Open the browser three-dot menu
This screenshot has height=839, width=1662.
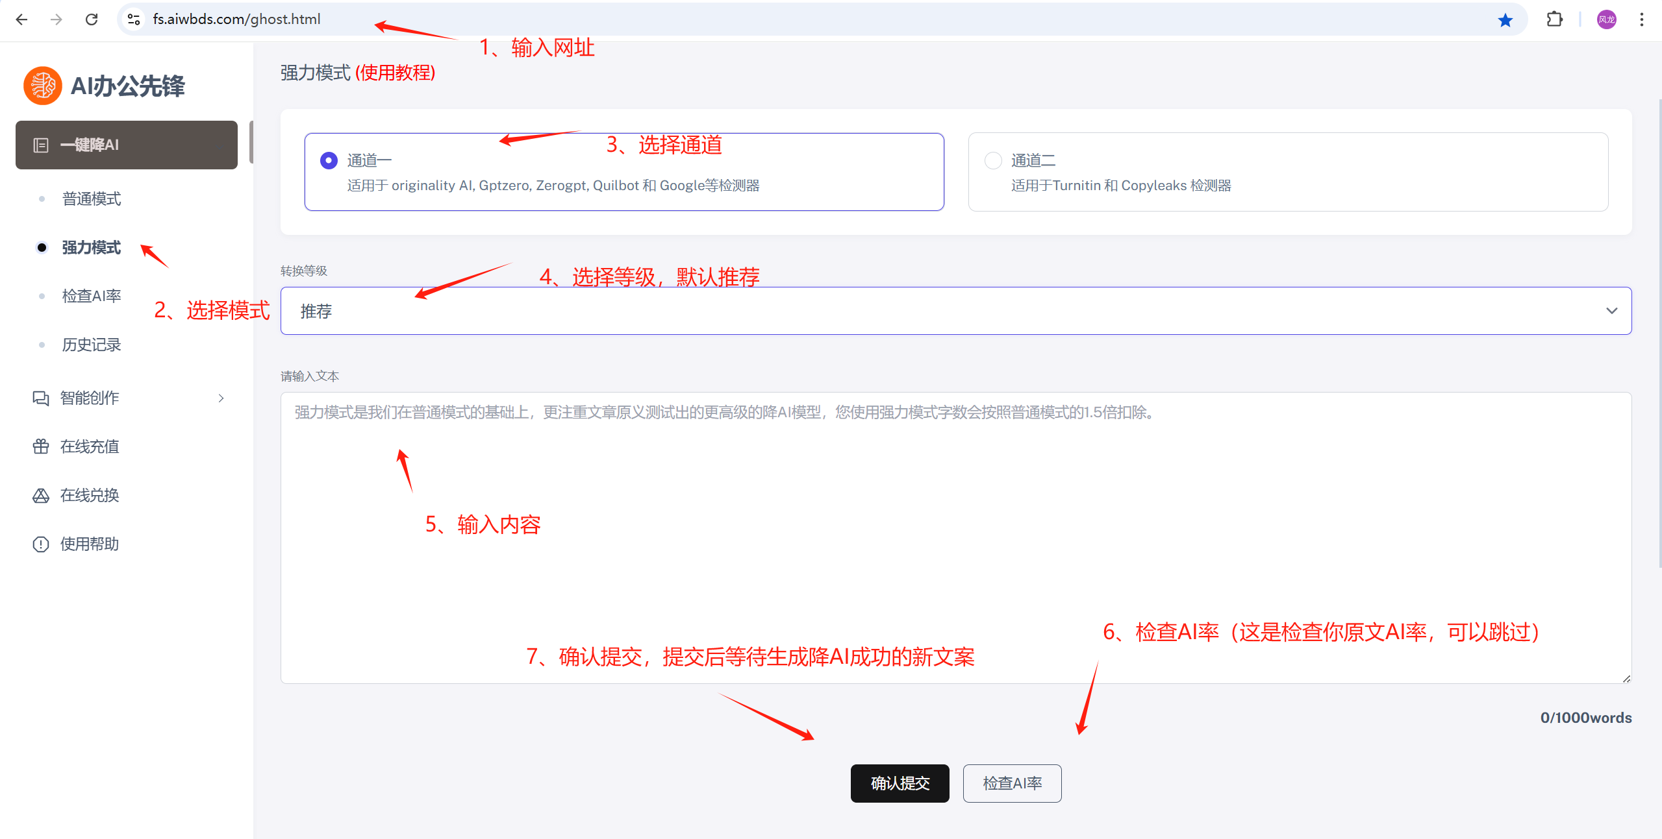pos(1642,19)
